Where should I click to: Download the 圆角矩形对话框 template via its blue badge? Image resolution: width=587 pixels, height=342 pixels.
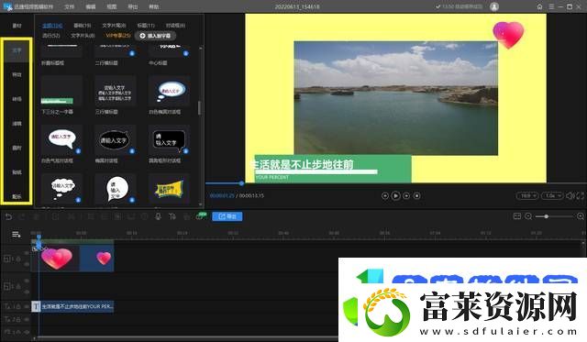[x=185, y=151]
